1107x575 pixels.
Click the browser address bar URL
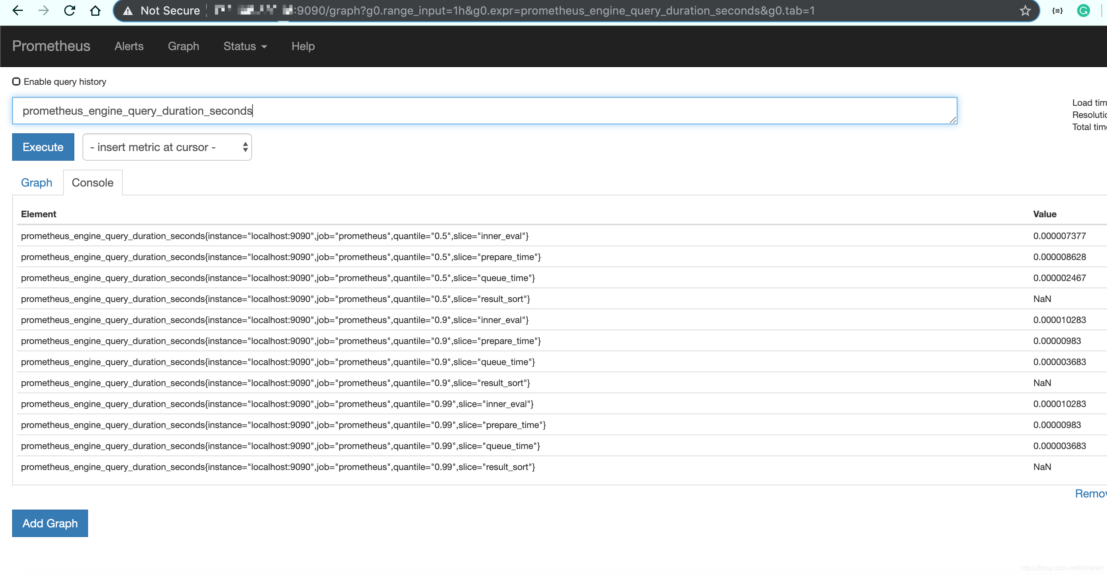coord(554,11)
